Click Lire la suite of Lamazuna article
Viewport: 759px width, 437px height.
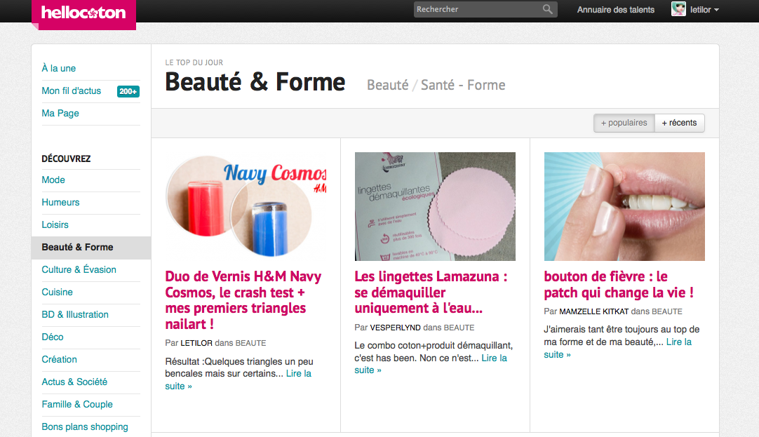[495, 358]
